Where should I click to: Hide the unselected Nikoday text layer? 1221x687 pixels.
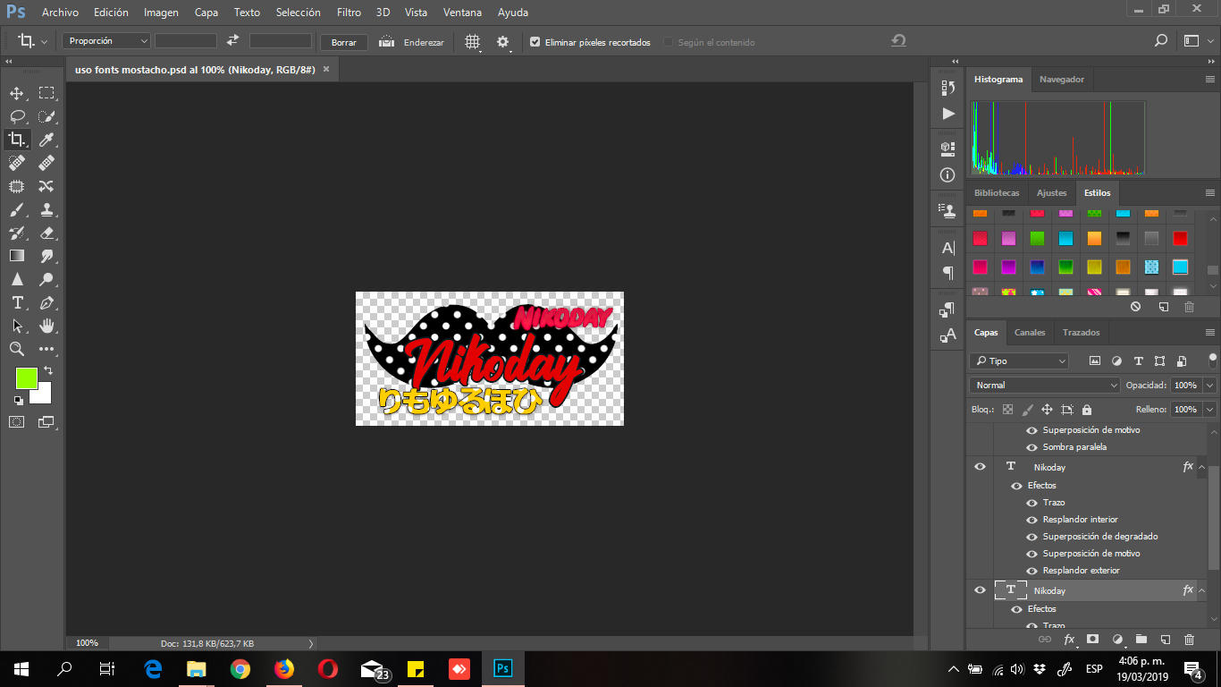click(981, 467)
